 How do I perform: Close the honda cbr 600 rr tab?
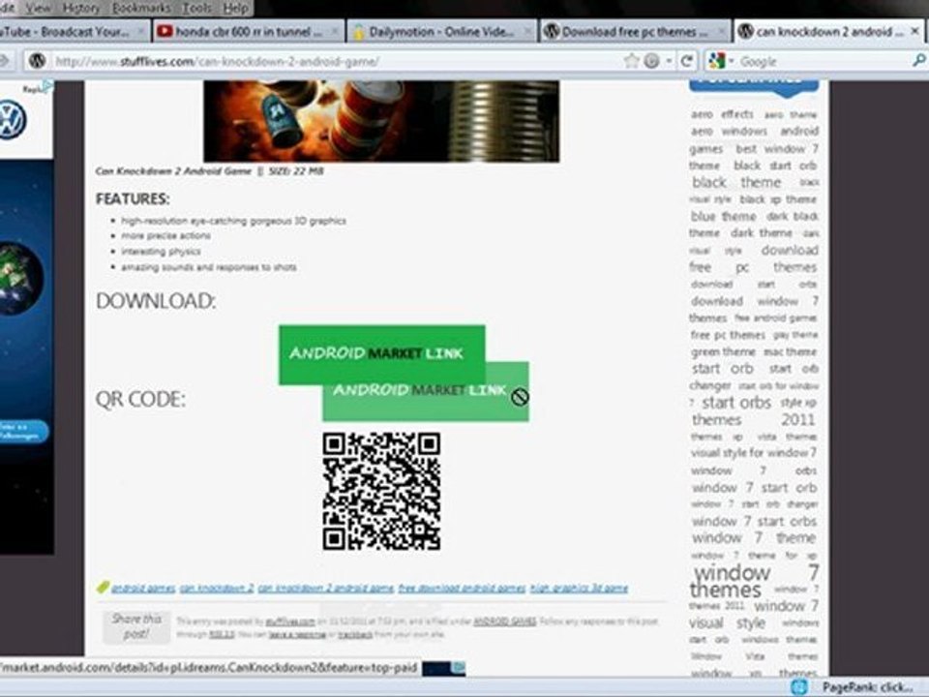(x=335, y=31)
